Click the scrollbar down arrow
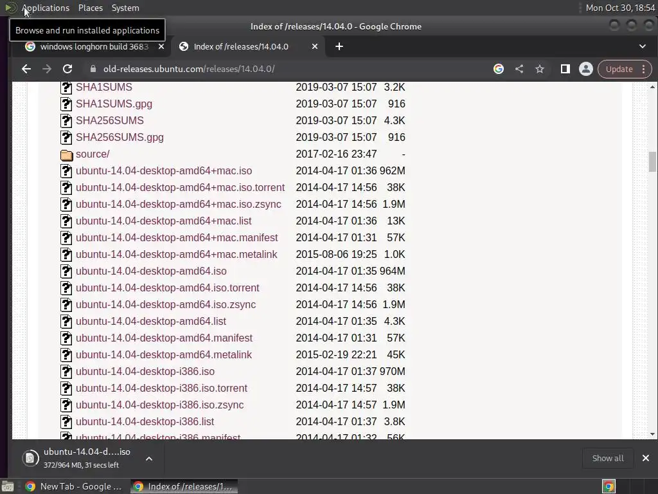The height and width of the screenshot is (494, 658). point(652,434)
